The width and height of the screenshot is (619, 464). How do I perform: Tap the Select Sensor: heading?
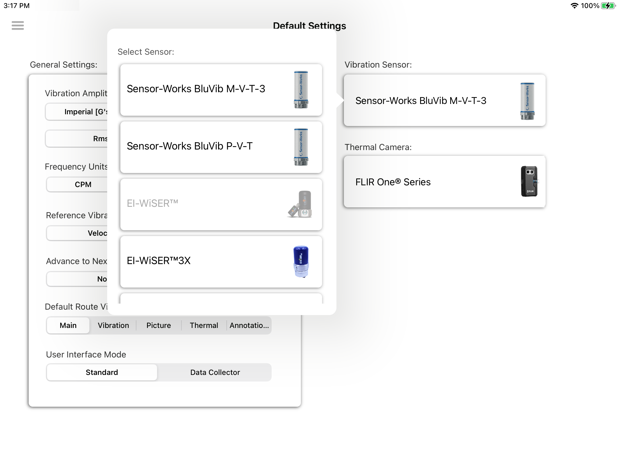146,52
